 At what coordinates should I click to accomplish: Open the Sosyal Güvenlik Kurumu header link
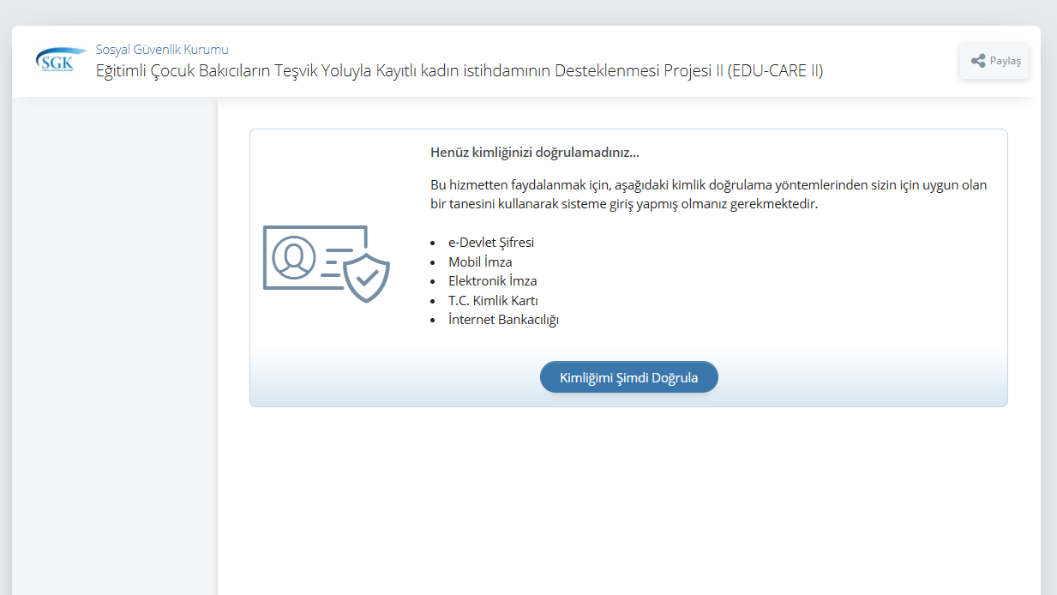click(161, 49)
